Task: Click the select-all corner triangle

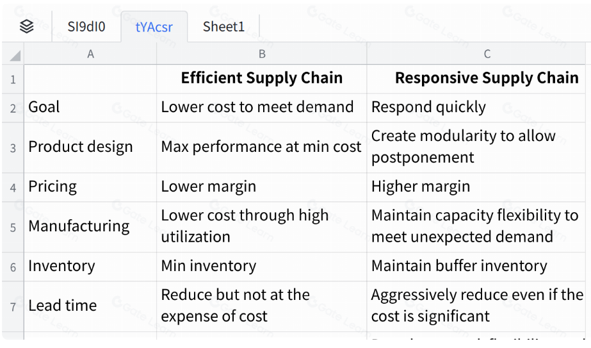Action: coord(14,55)
